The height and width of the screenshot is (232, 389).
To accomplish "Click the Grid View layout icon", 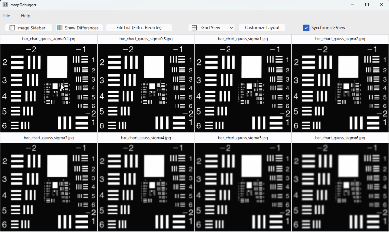I will point(194,28).
